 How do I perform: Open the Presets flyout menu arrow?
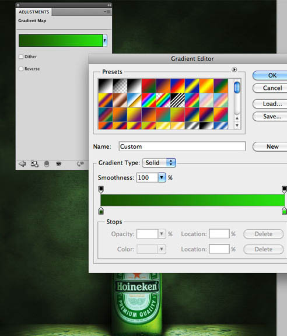[234, 69]
